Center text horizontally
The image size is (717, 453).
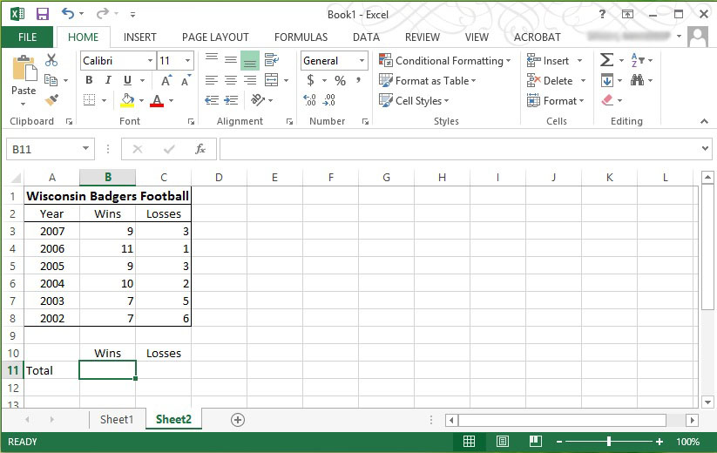tap(231, 80)
